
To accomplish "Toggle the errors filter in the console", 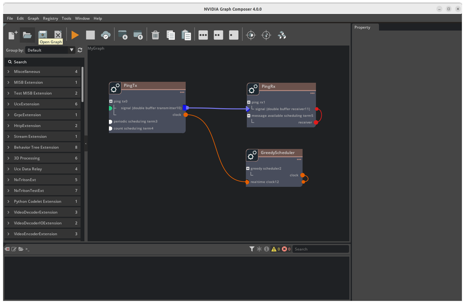I will 286,249.
